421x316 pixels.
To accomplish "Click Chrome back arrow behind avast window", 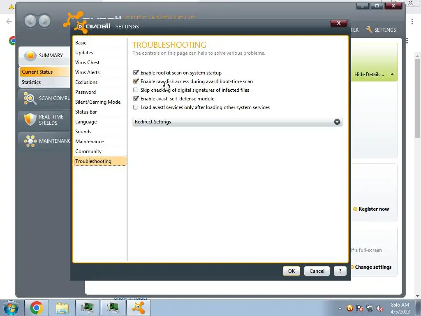I will (x=9, y=21).
